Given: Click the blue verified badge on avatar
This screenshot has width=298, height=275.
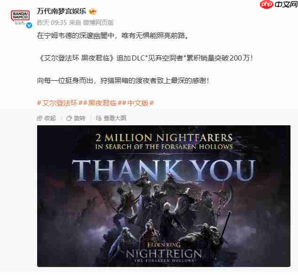Looking at the screenshot, I should (29, 25).
